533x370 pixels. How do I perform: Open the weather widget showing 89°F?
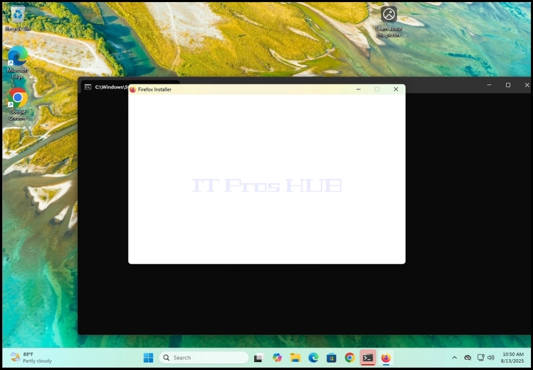click(x=31, y=358)
